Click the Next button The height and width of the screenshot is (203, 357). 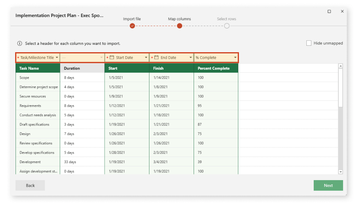point(328,185)
